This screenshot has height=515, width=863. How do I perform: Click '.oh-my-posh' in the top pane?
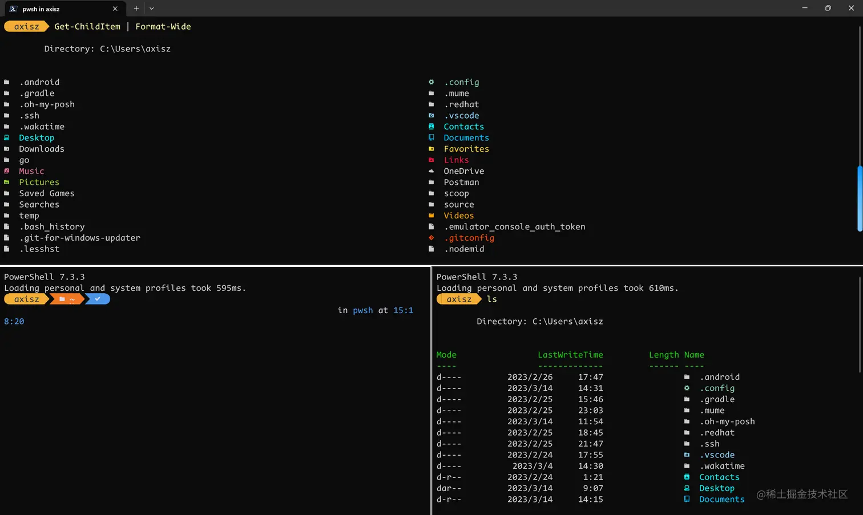[47, 104]
